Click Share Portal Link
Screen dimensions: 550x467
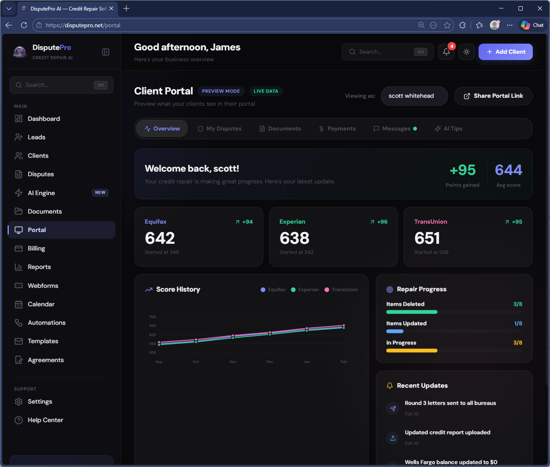(493, 96)
